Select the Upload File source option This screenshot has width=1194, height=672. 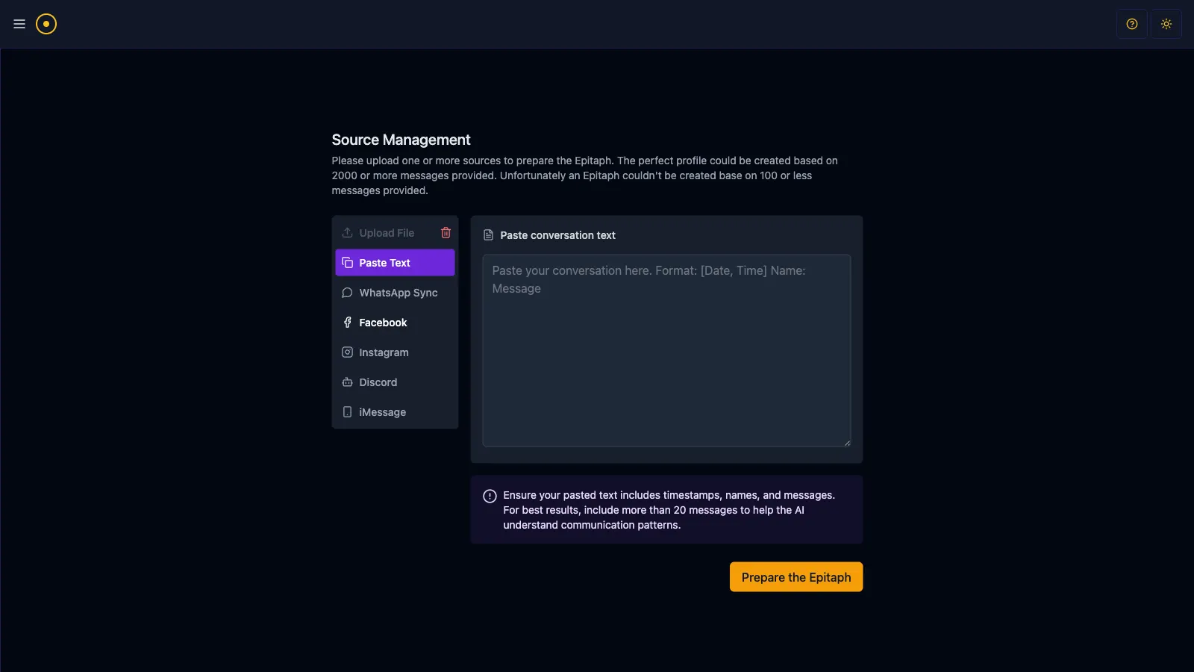pyautogui.click(x=387, y=233)
